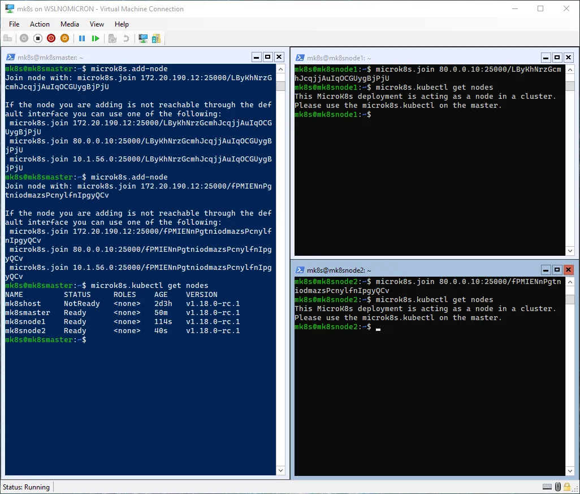Image resolution: width=580 pixels, height=494 pixels.
Task: Click the orange Save state toolbar icon
Action: 64,38
